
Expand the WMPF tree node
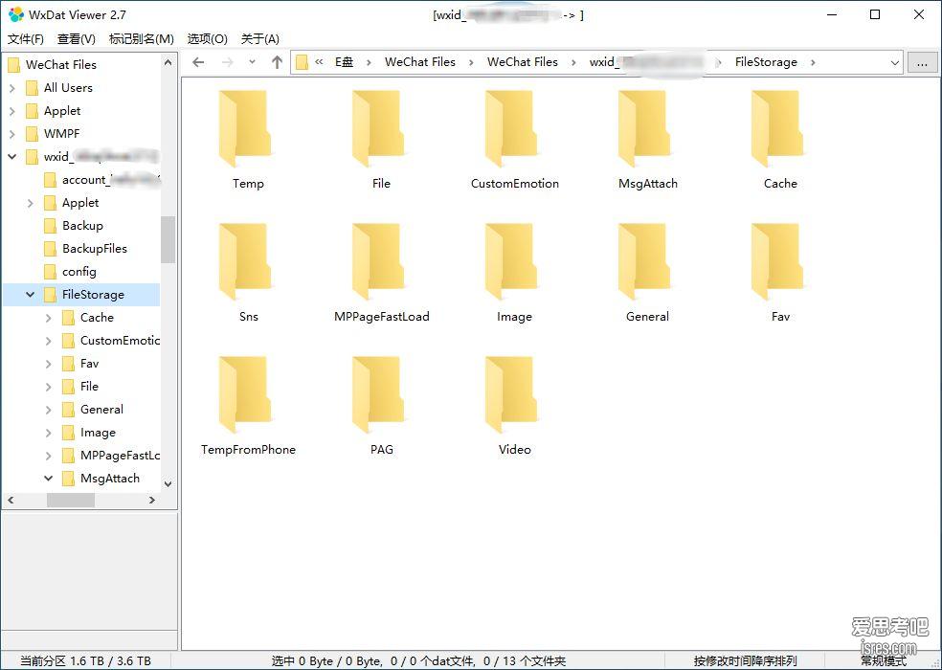pyautogui.click(x=12, y=134)
